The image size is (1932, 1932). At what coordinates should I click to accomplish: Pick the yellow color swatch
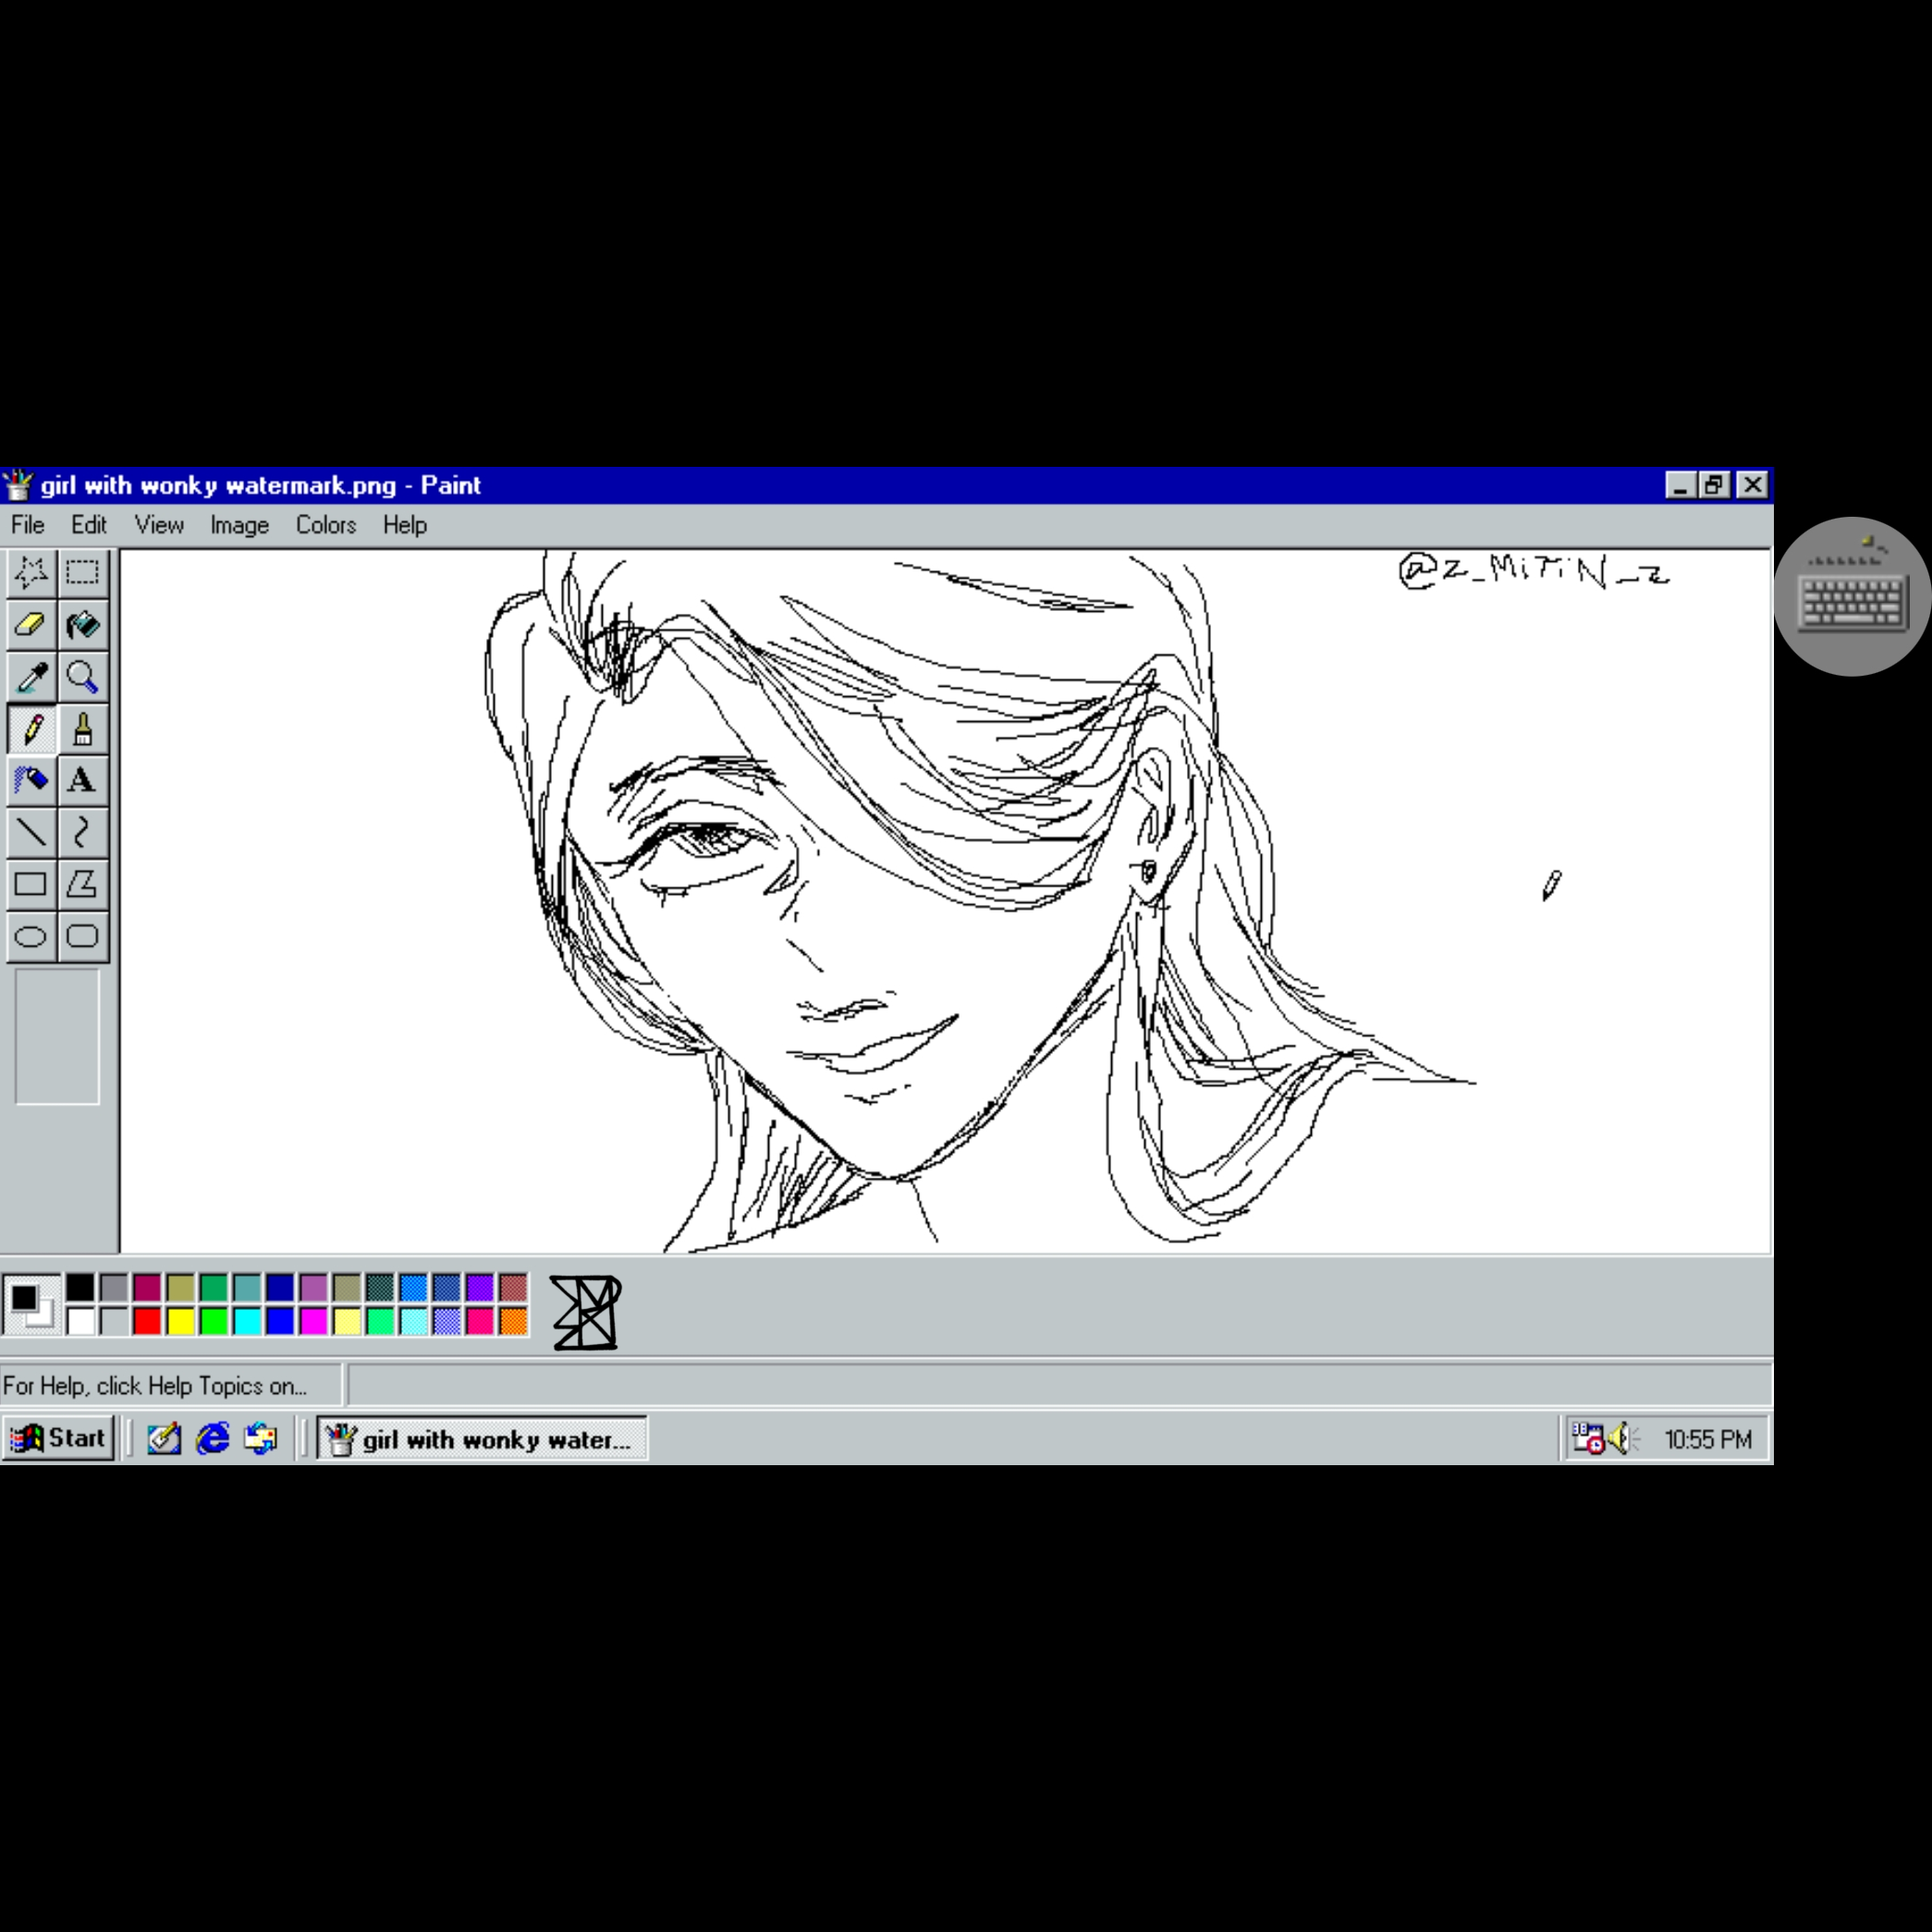[x=181, y=1322]
